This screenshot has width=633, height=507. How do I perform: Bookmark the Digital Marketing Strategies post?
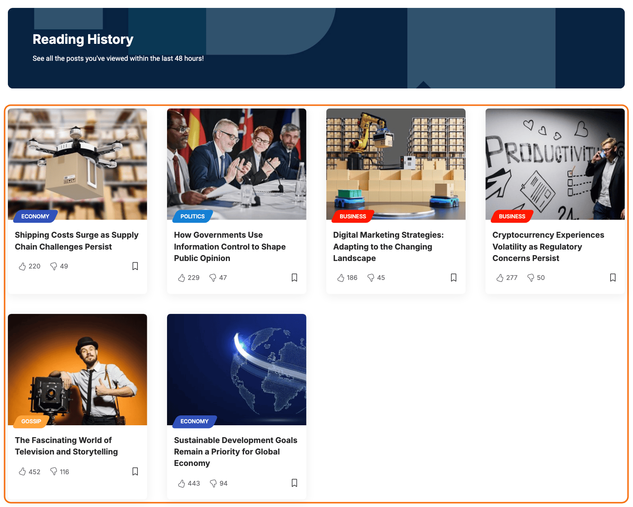(453, 278)
